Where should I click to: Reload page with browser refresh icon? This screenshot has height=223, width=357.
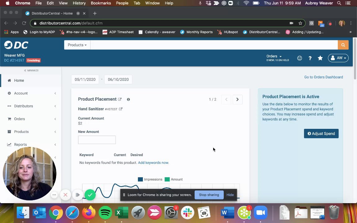pos(24,23)
